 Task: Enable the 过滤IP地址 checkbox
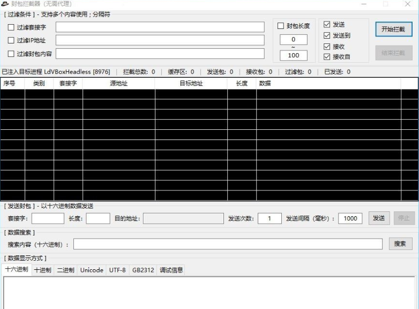coord(11,40)
